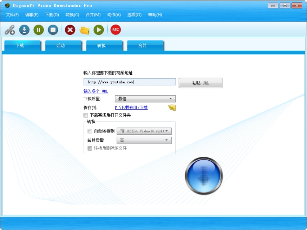Viewport: 307px width, 230px height.
Task: Close the Bigasoft Video Downloader window
Action: [297, 5]
